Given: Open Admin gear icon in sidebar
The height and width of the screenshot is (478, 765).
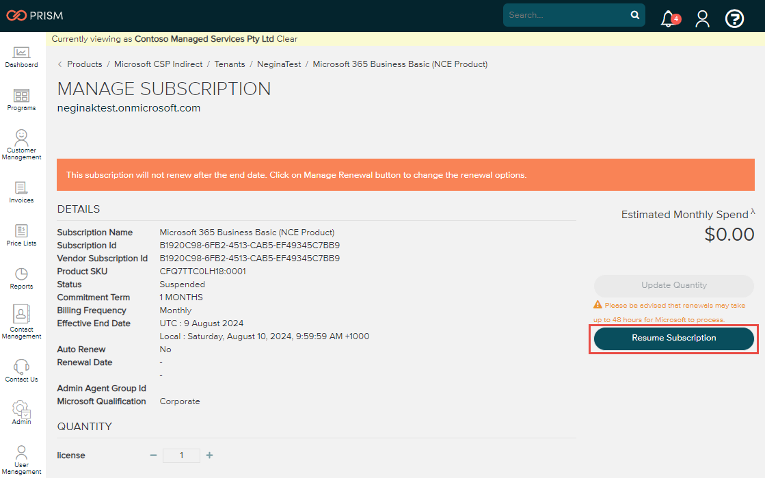Looking at the screenshot, I should point(21,409).
